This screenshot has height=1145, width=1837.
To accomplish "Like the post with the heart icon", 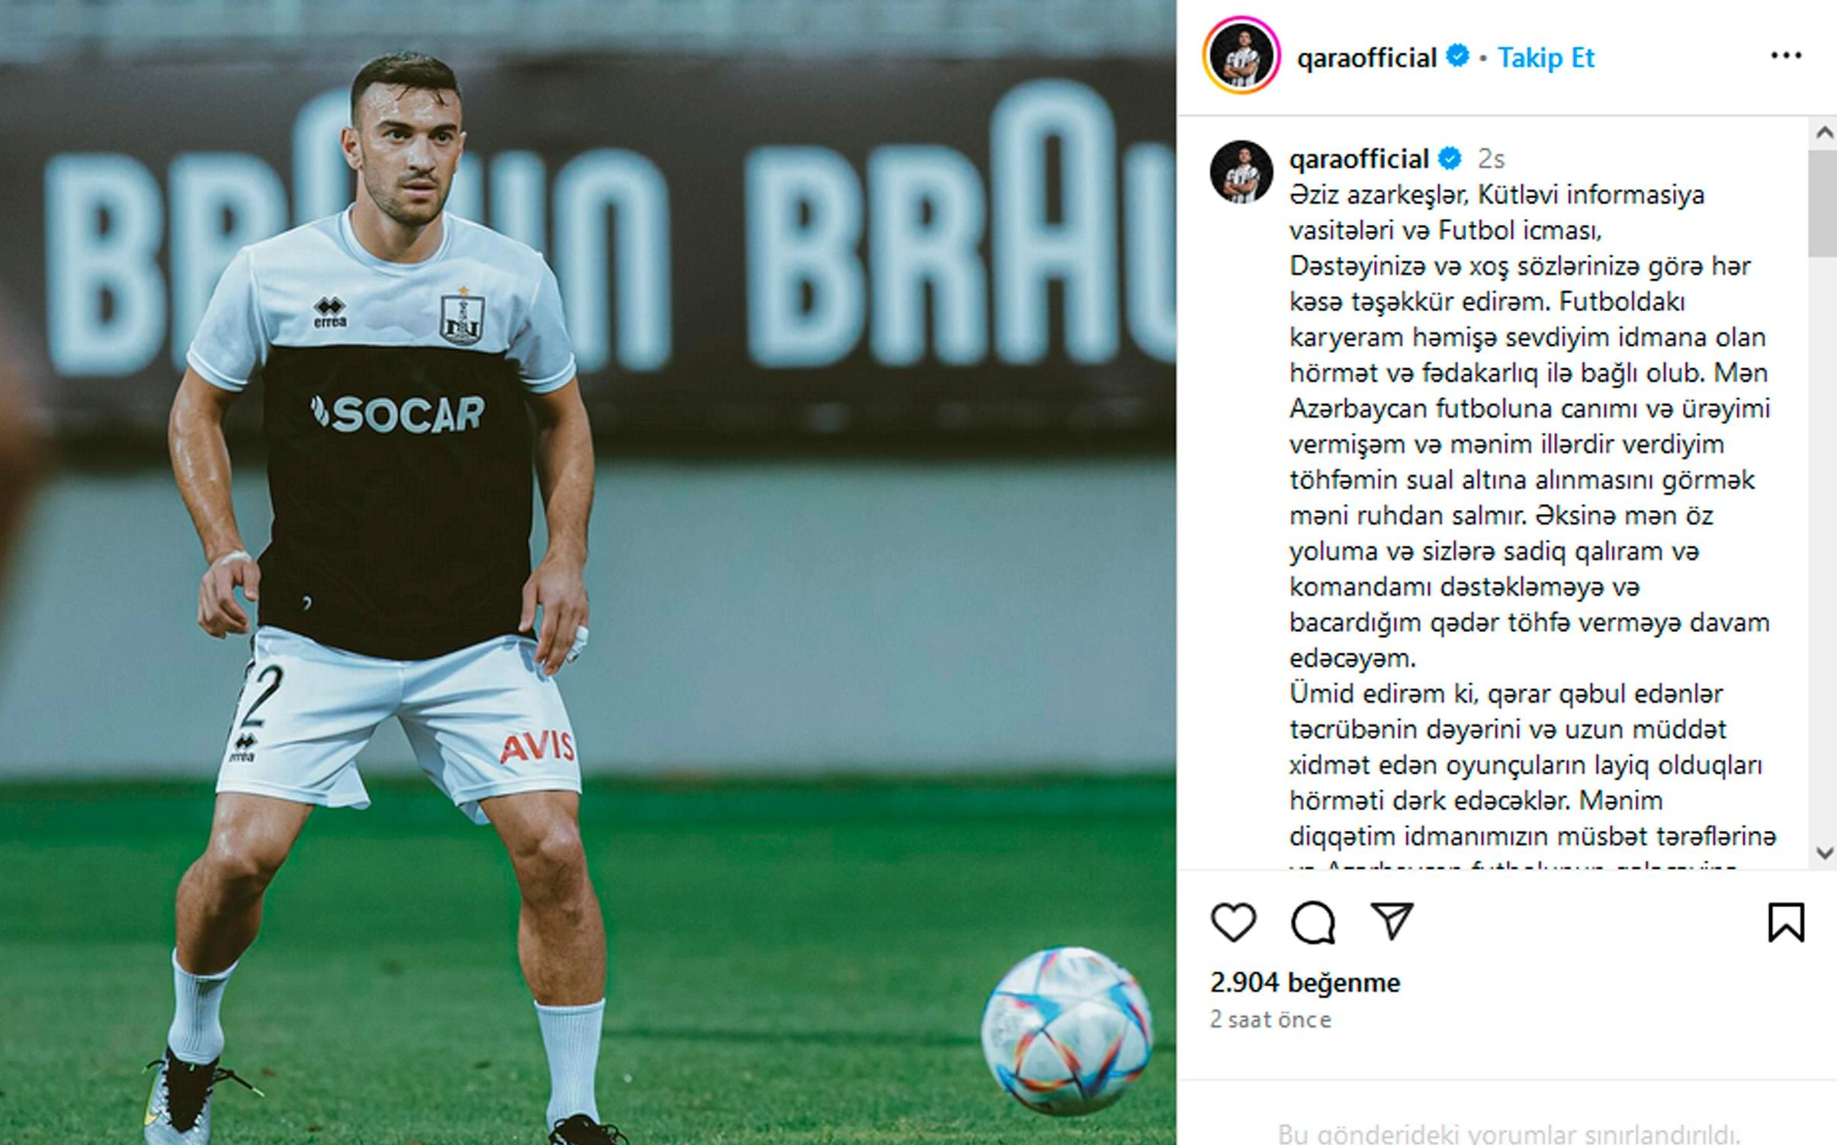I will pos(1233,922).
